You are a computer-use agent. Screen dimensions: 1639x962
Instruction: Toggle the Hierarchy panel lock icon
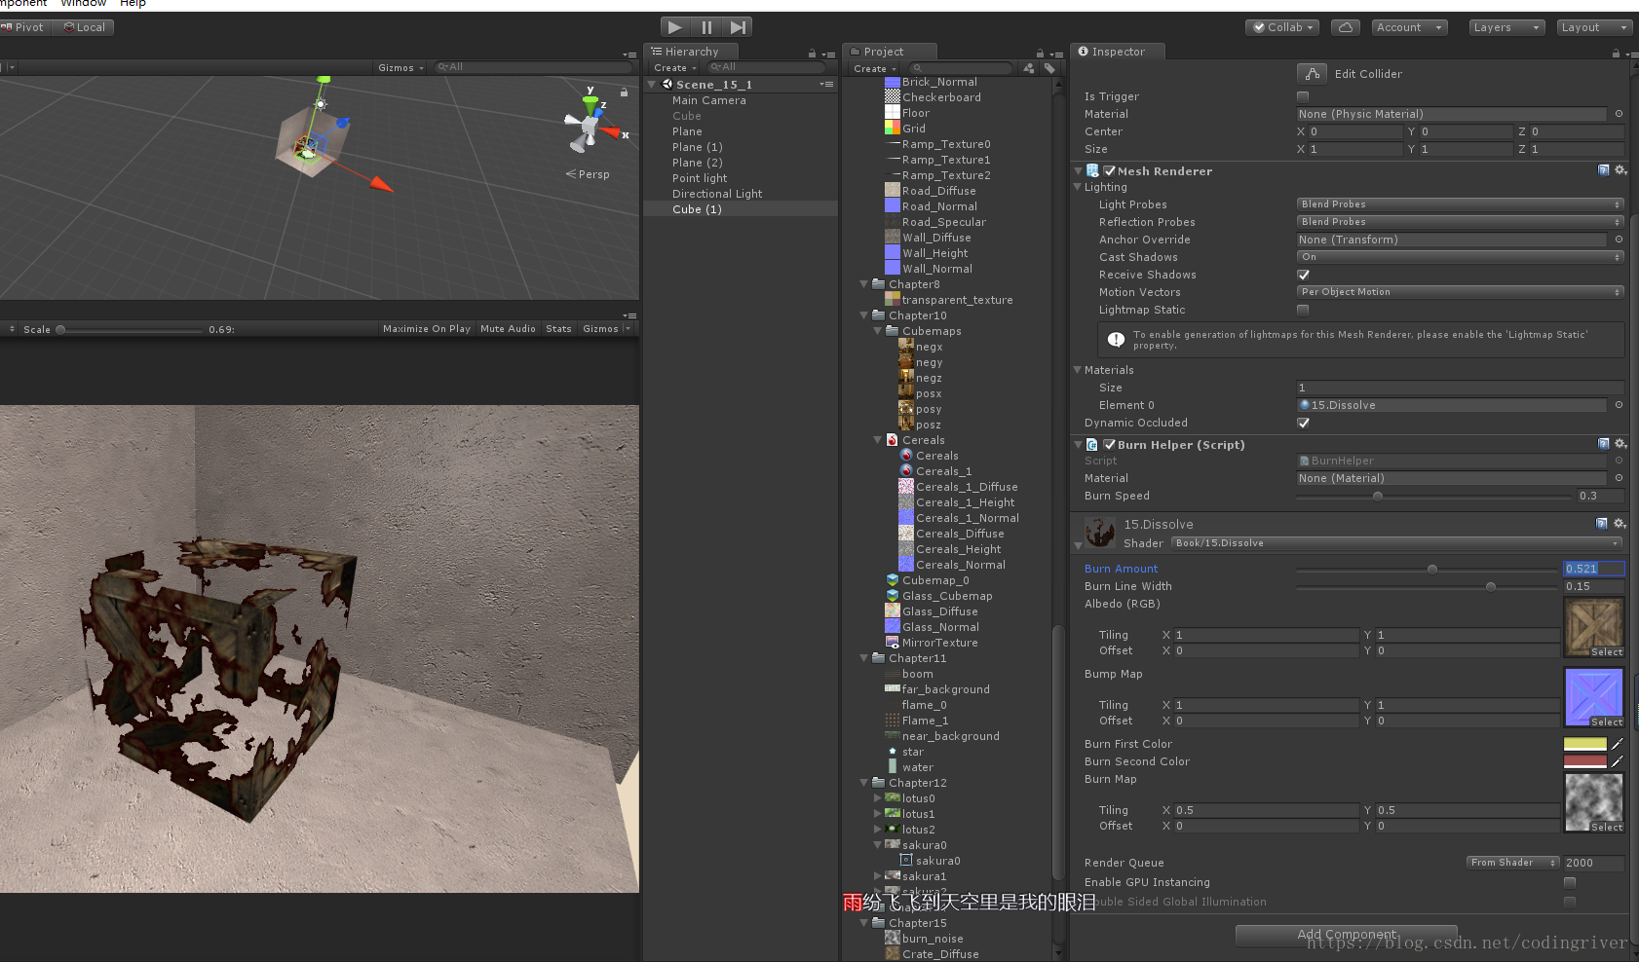click(x=812, y=53)
